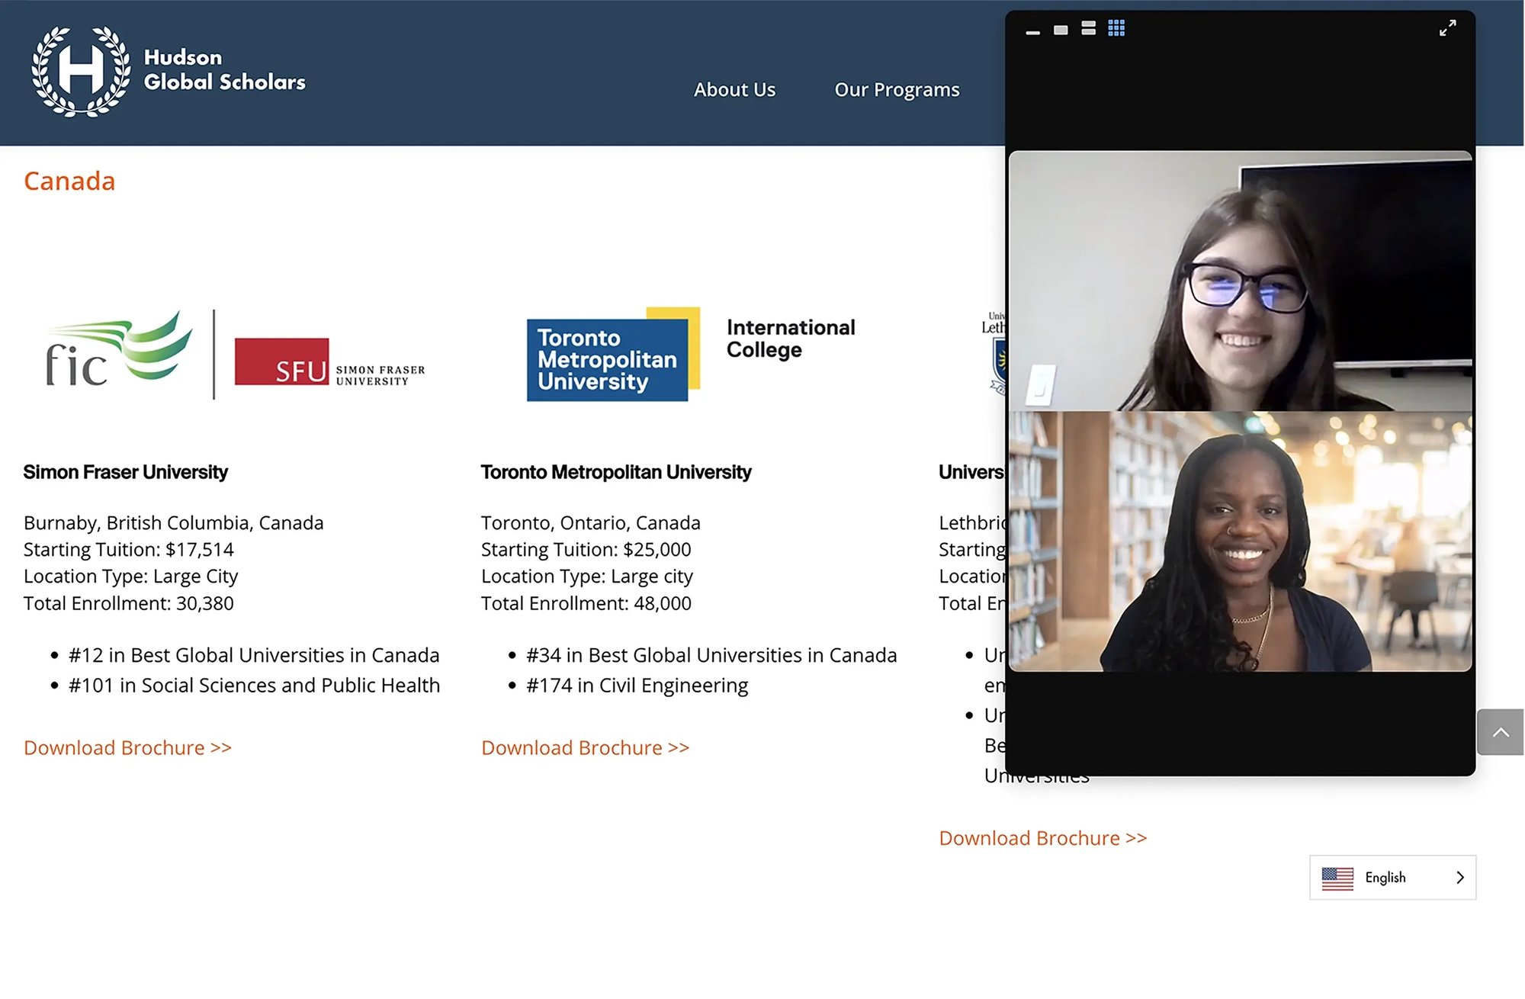
Task: Select video tile of woman with glasses
Action: (1240, 281)
